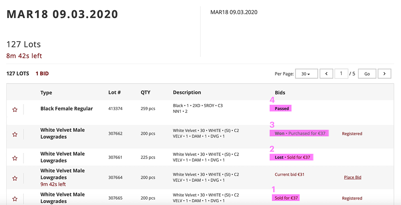Star the Black Female Regular lot 413374

(15, 110)
